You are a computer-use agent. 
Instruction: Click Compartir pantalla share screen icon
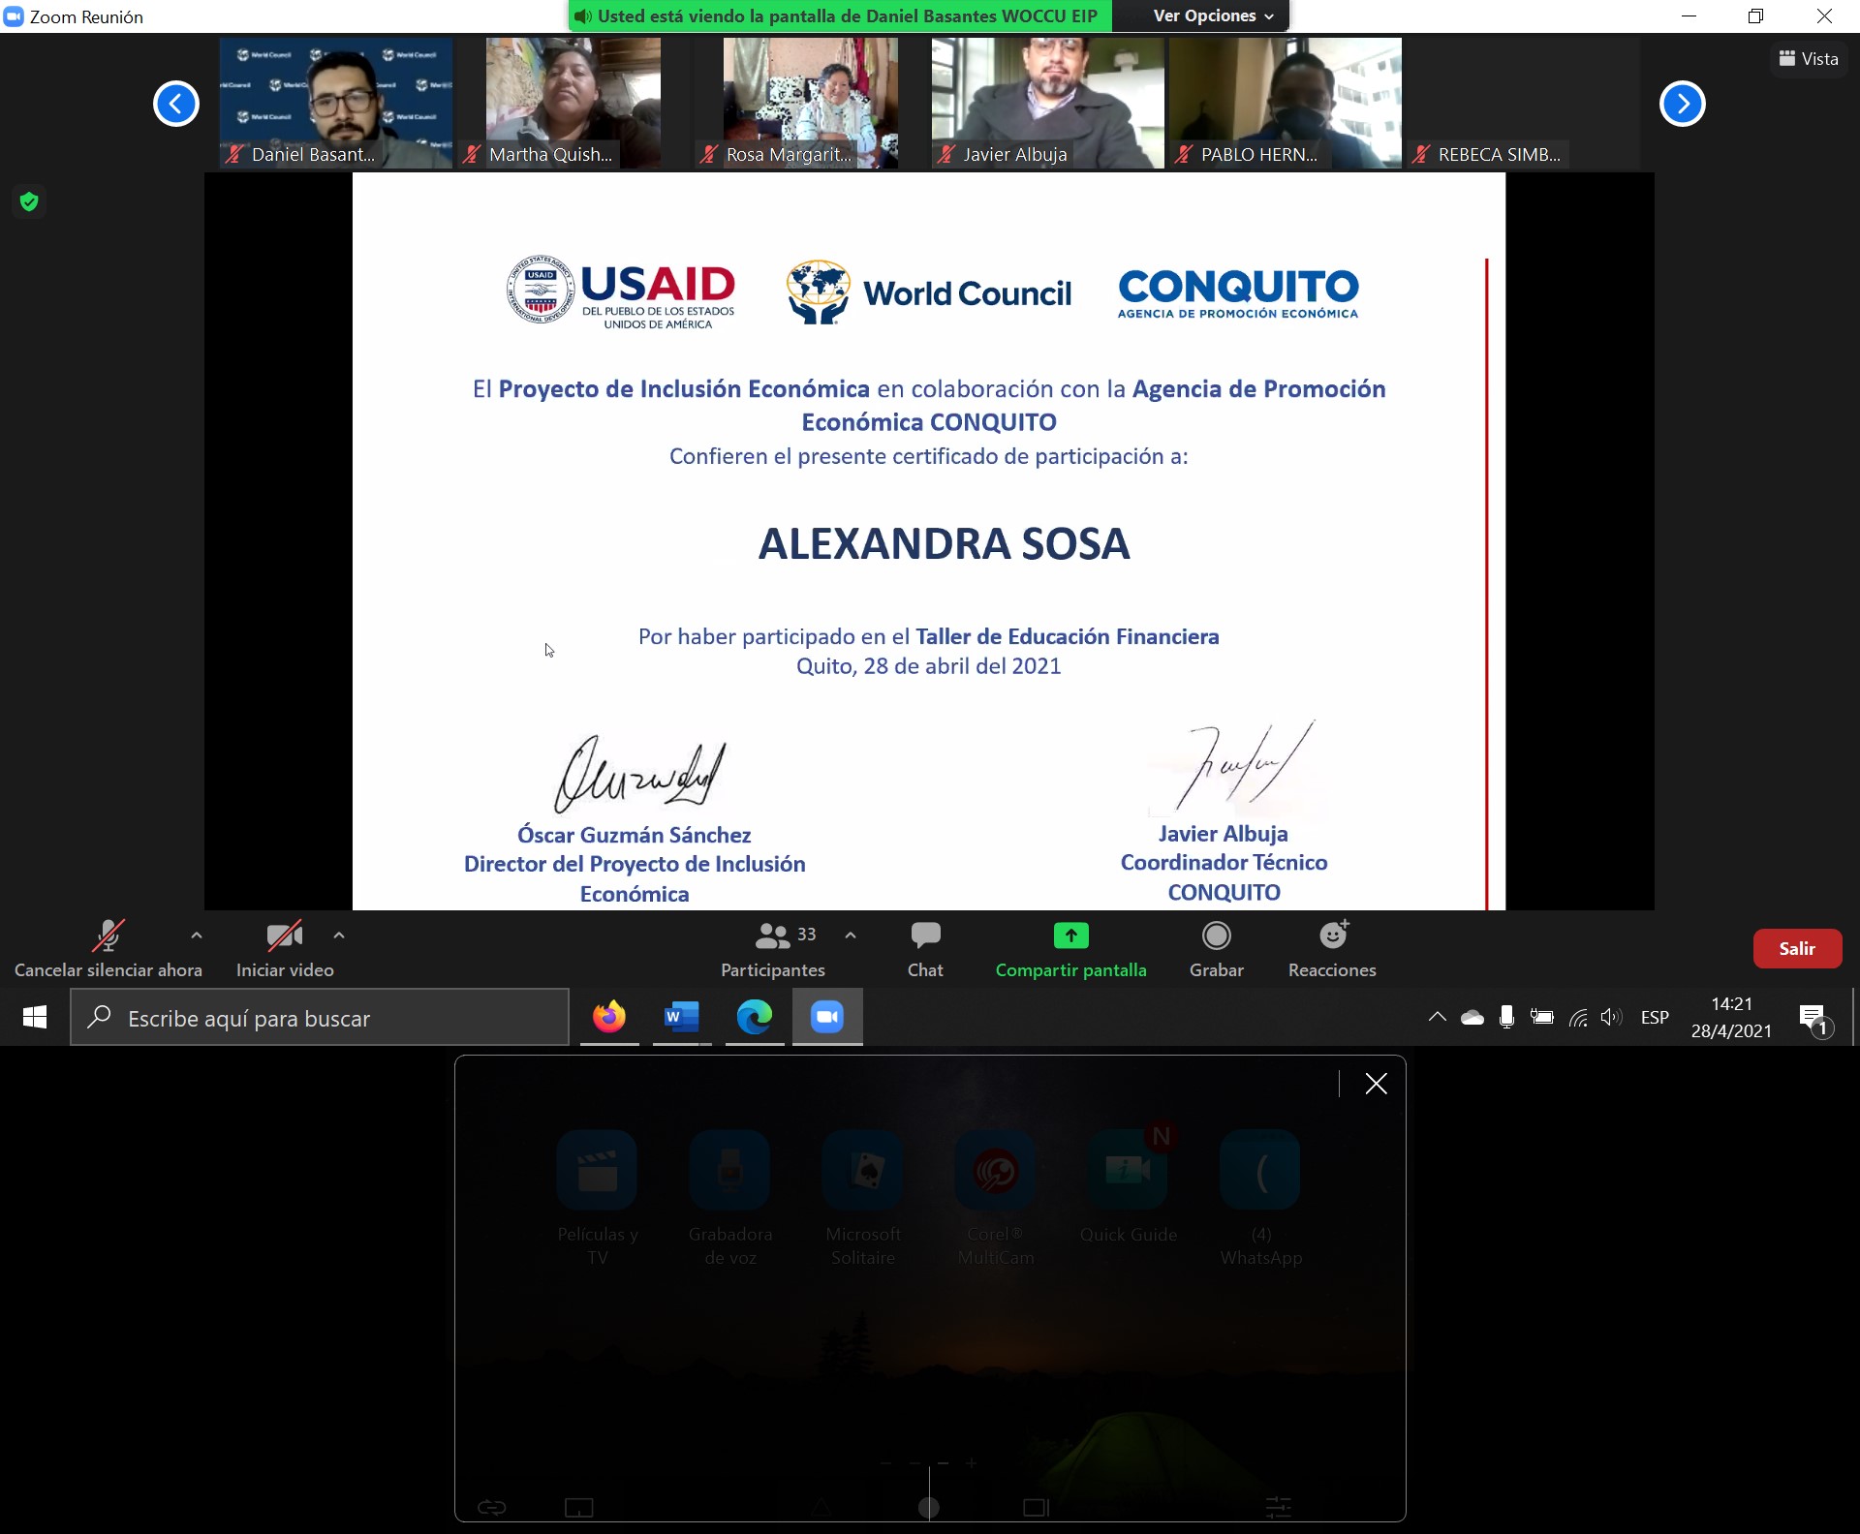pos(1070,936)
